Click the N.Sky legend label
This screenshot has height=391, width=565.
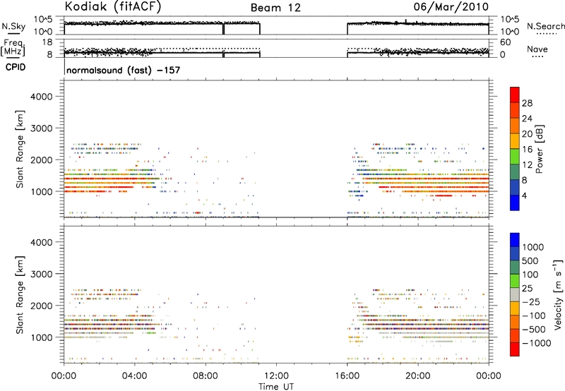(x=13, y=26)
